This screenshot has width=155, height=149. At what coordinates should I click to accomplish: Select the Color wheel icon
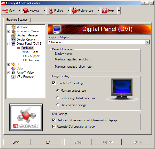pyautogui.click(x=13, y=68)
